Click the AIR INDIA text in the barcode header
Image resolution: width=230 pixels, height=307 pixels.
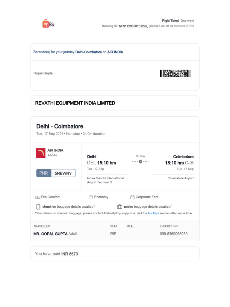point(115,52)
